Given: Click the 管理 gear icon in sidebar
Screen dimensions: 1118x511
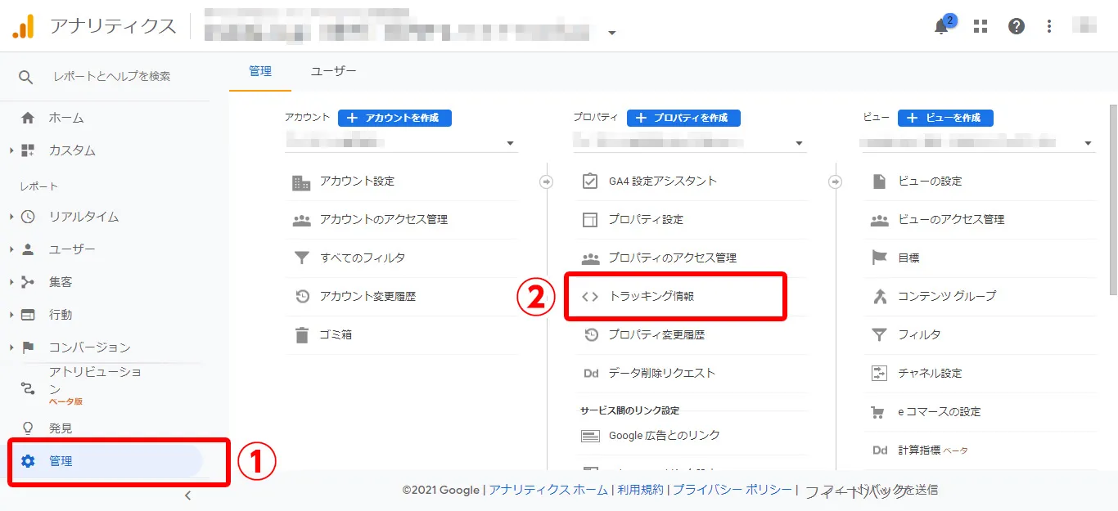Looking at the screenshot, I should 29,460.
